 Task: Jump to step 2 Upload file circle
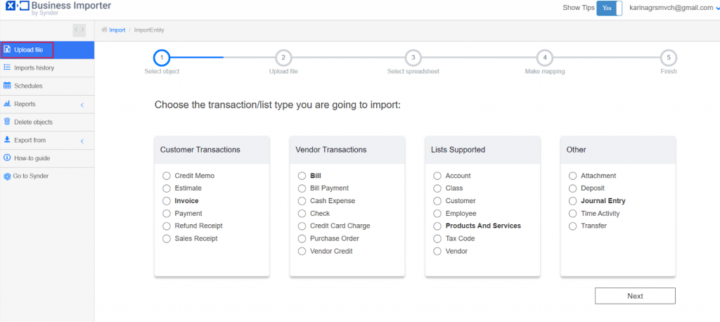click(283, 58)
